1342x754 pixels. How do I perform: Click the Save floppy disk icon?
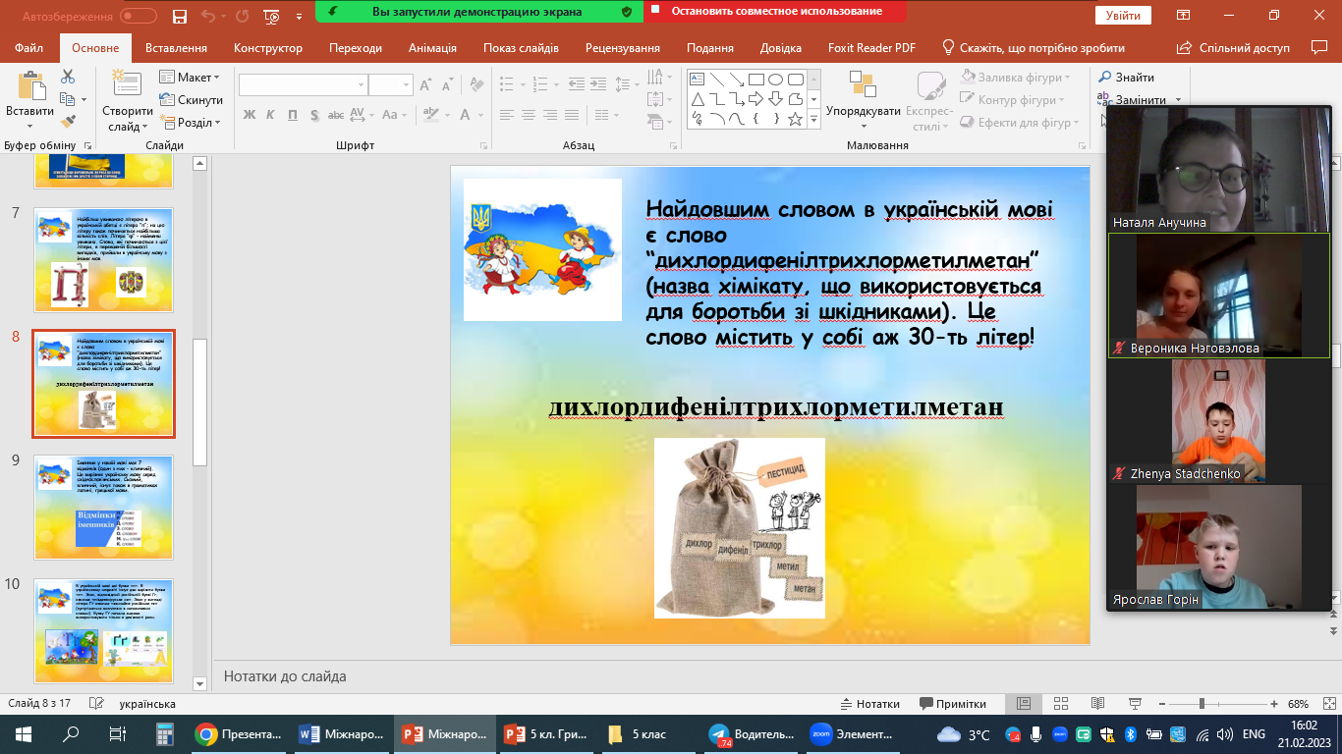point(179,16)
